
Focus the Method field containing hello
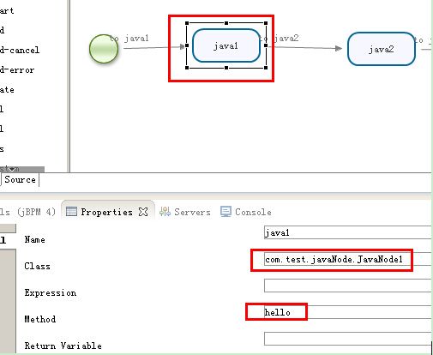[x=347, y=312]
